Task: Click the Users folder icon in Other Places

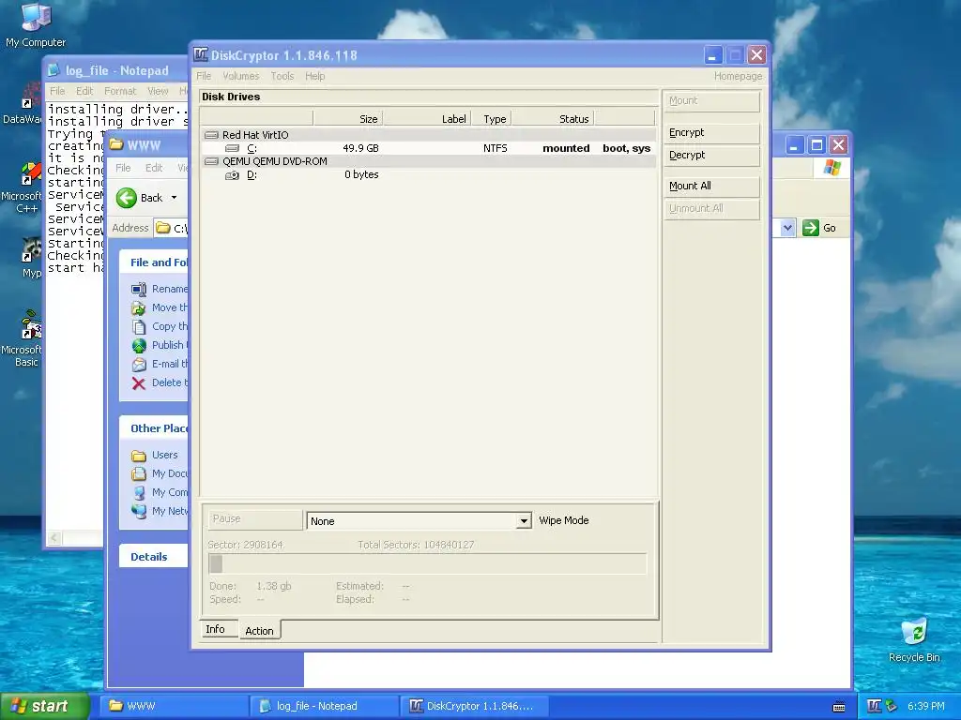Action: pyautogui.click(x=139, y=456)
